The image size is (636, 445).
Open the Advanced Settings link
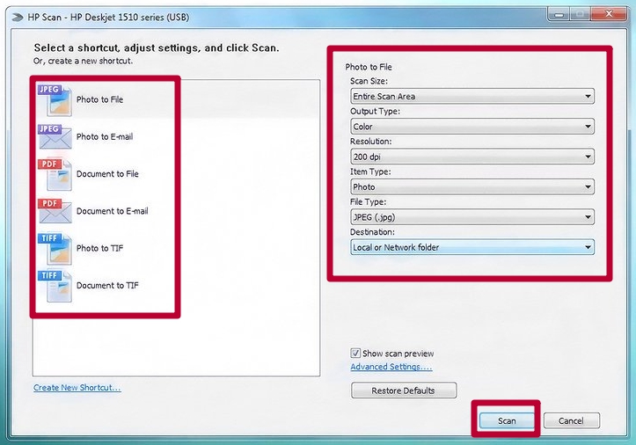391,367
